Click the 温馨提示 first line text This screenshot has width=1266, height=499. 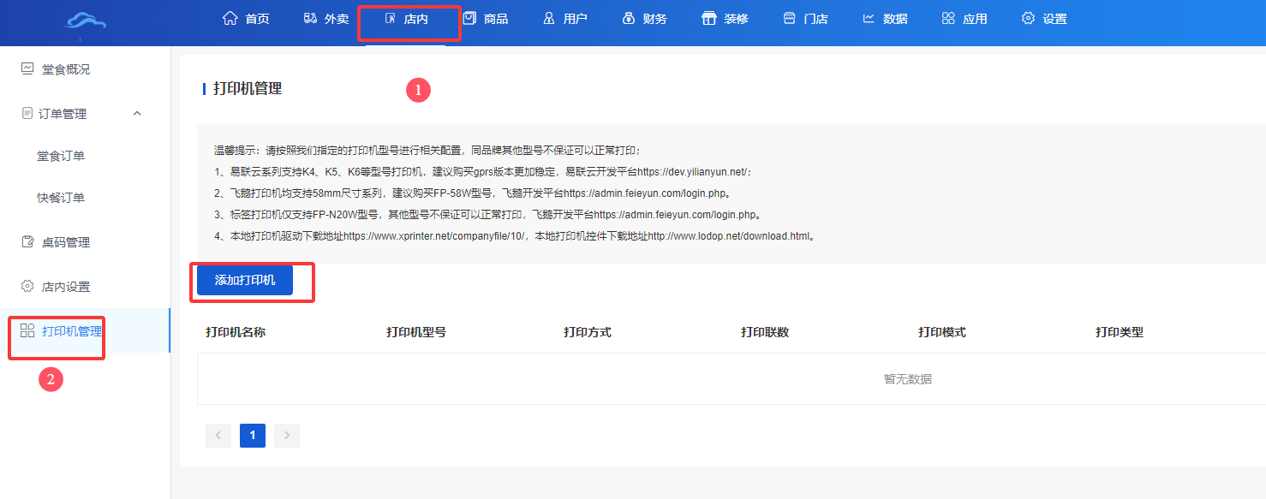coord(427,151)
